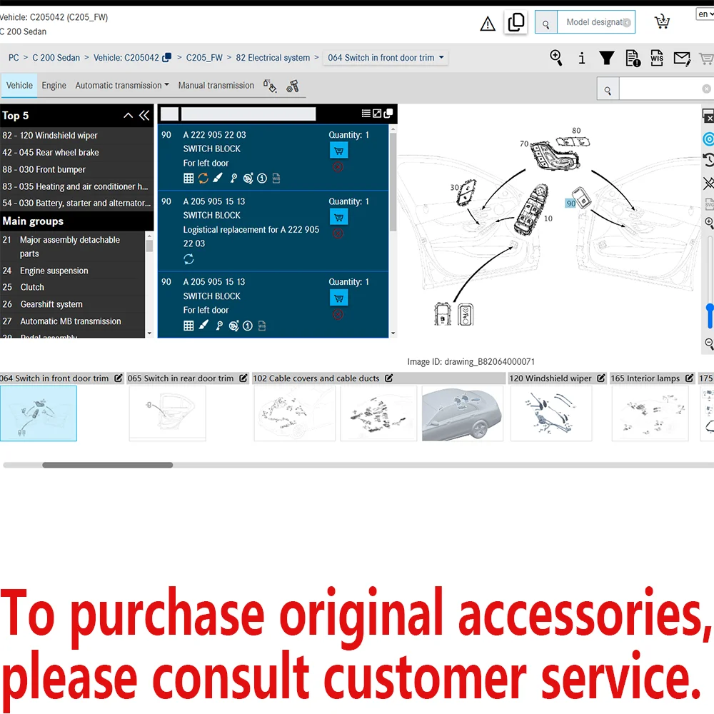This screenshot has width=714, height=714.
Task: Open the 'en' language selector
Action: pos(705,14)
